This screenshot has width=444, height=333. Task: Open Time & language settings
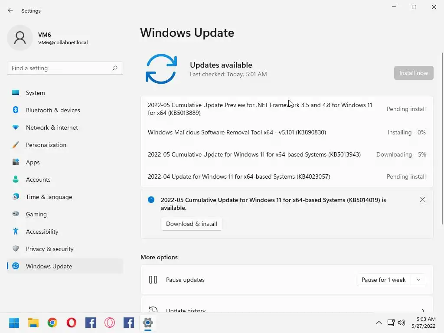click(65, 197)
